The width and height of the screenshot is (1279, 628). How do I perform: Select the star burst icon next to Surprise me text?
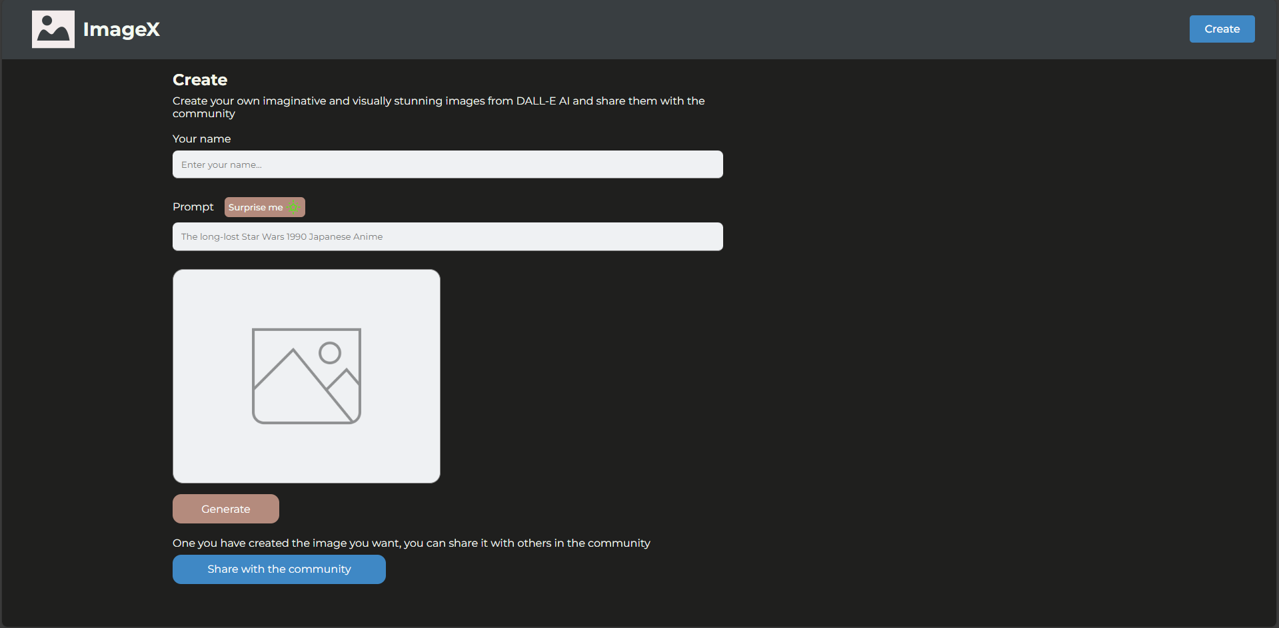293,207
